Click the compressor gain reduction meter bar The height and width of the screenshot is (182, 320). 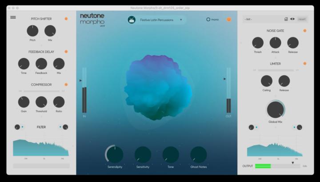pos(42,91)
